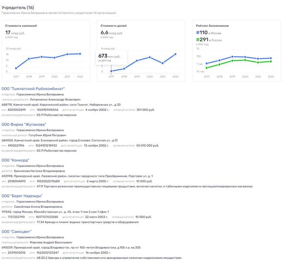Click director Голубчик Юрий Петрович name
Viewport: 295px width, 262px height.
pyautogui.click(x=47, y=135)
